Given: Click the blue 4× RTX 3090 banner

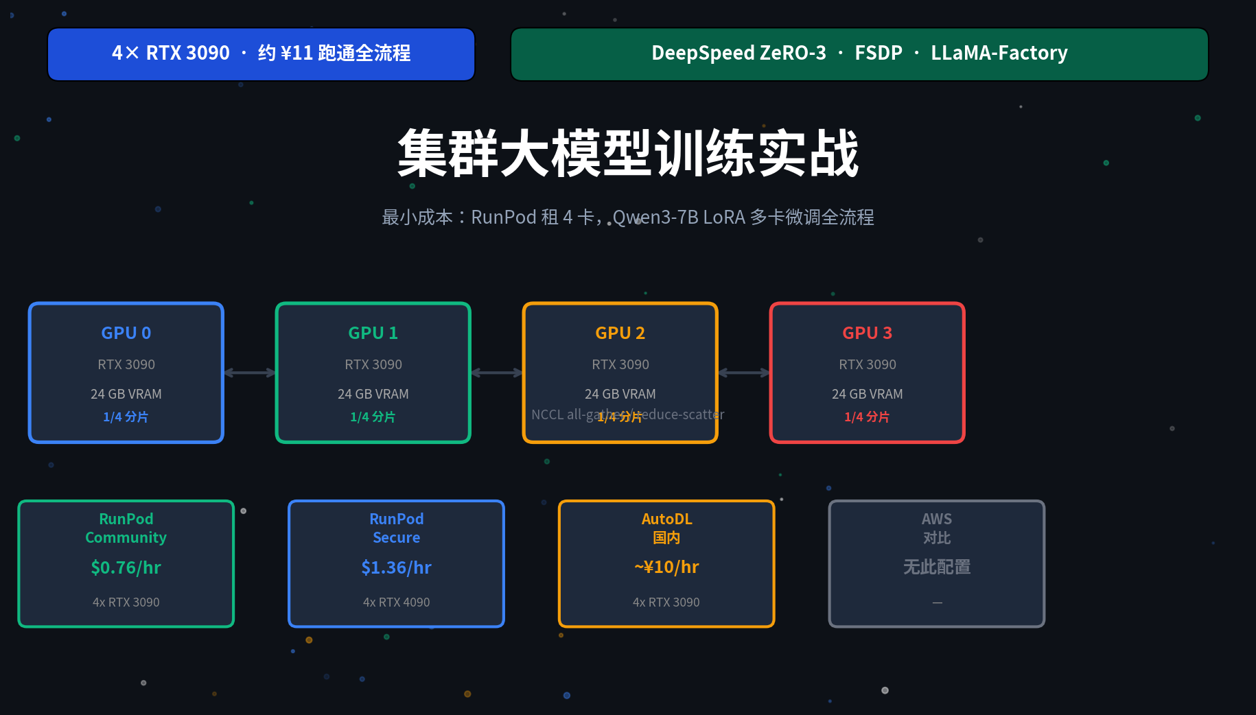Looking at the screenshot, I should click(x=261, y=54).
